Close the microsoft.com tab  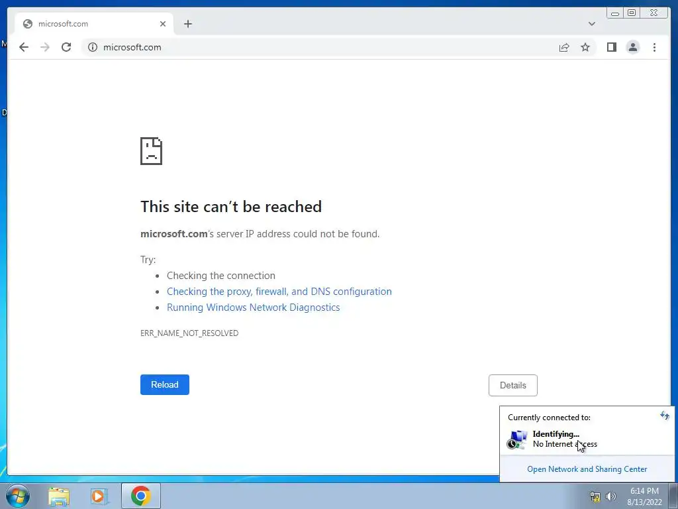point(163,24)
